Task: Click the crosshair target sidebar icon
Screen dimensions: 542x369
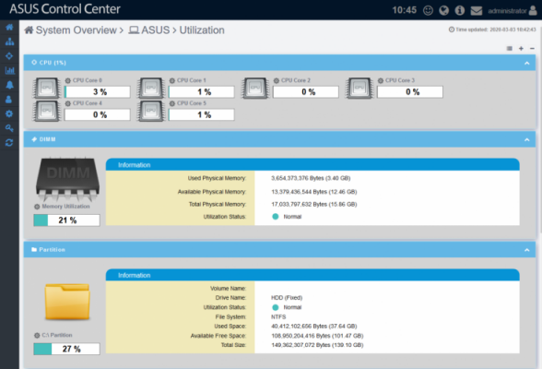Action: (x=9, y=56)
